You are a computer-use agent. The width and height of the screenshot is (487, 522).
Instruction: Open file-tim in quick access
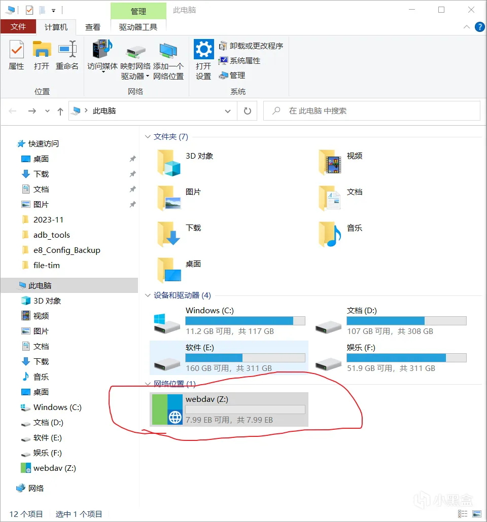[47, 266]
